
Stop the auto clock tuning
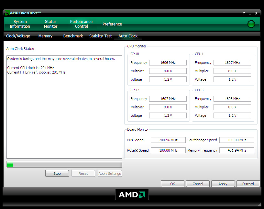pyautogui.click(x=57, y=174)
